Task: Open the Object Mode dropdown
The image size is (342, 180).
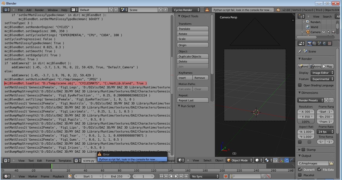Action: 239,160
